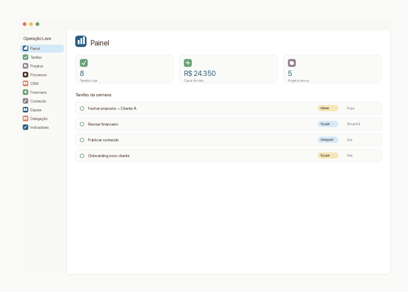Toggle completion circle for Publicar conteúdo
Image resolution: width=408 pixels, height=292 pixels.
click(82, 140)
